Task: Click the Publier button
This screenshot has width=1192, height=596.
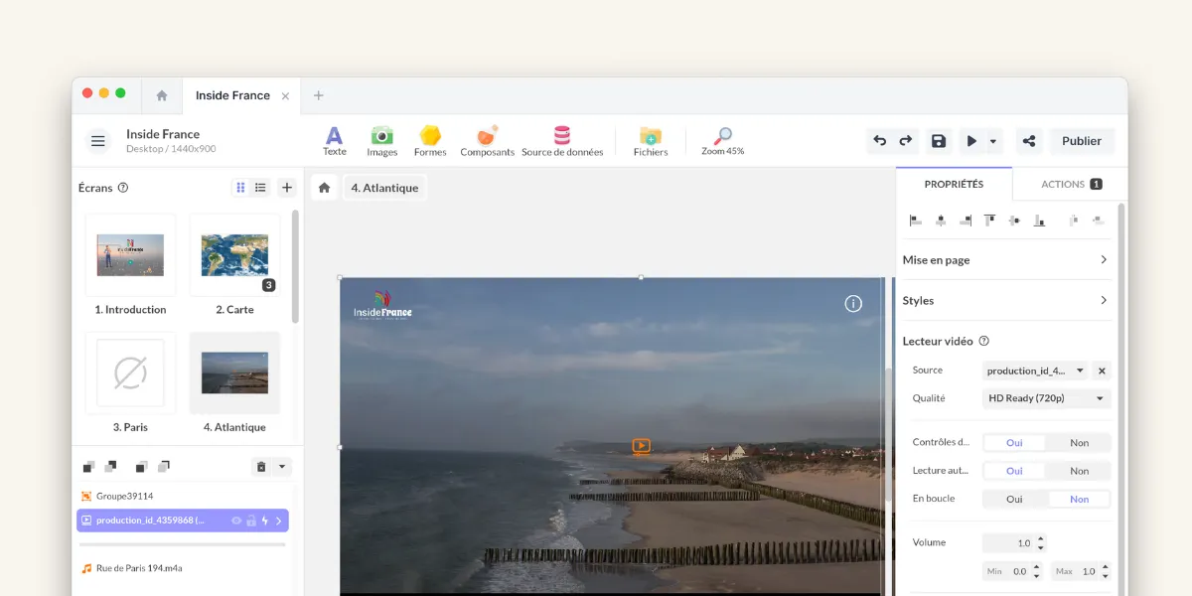Action: 1082,140
